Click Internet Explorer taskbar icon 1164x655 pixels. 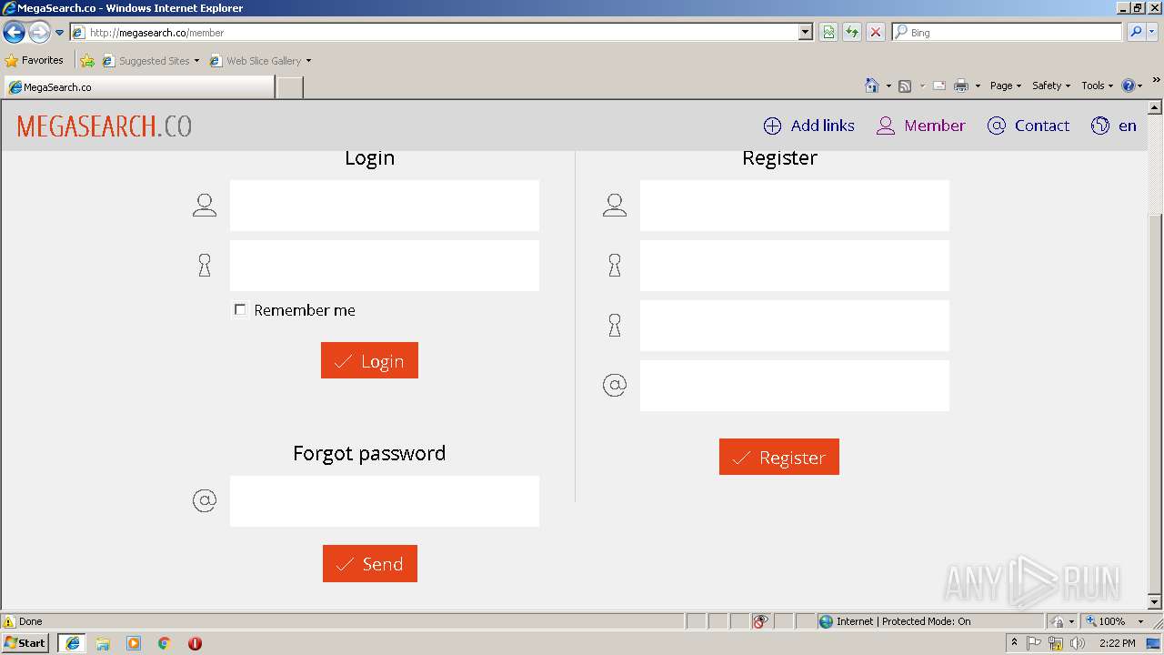tap(72, 643)
